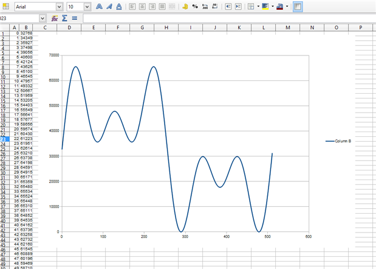The width and height of the screenshot is (376, 269).
Task: Select cell B1 containing 32768
Action: point(26,33)
